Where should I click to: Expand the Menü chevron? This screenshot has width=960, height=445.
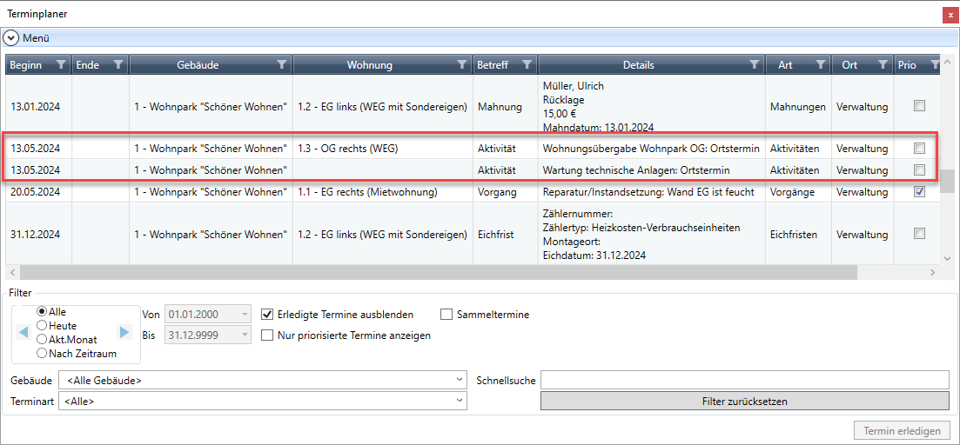coord(11,38)
